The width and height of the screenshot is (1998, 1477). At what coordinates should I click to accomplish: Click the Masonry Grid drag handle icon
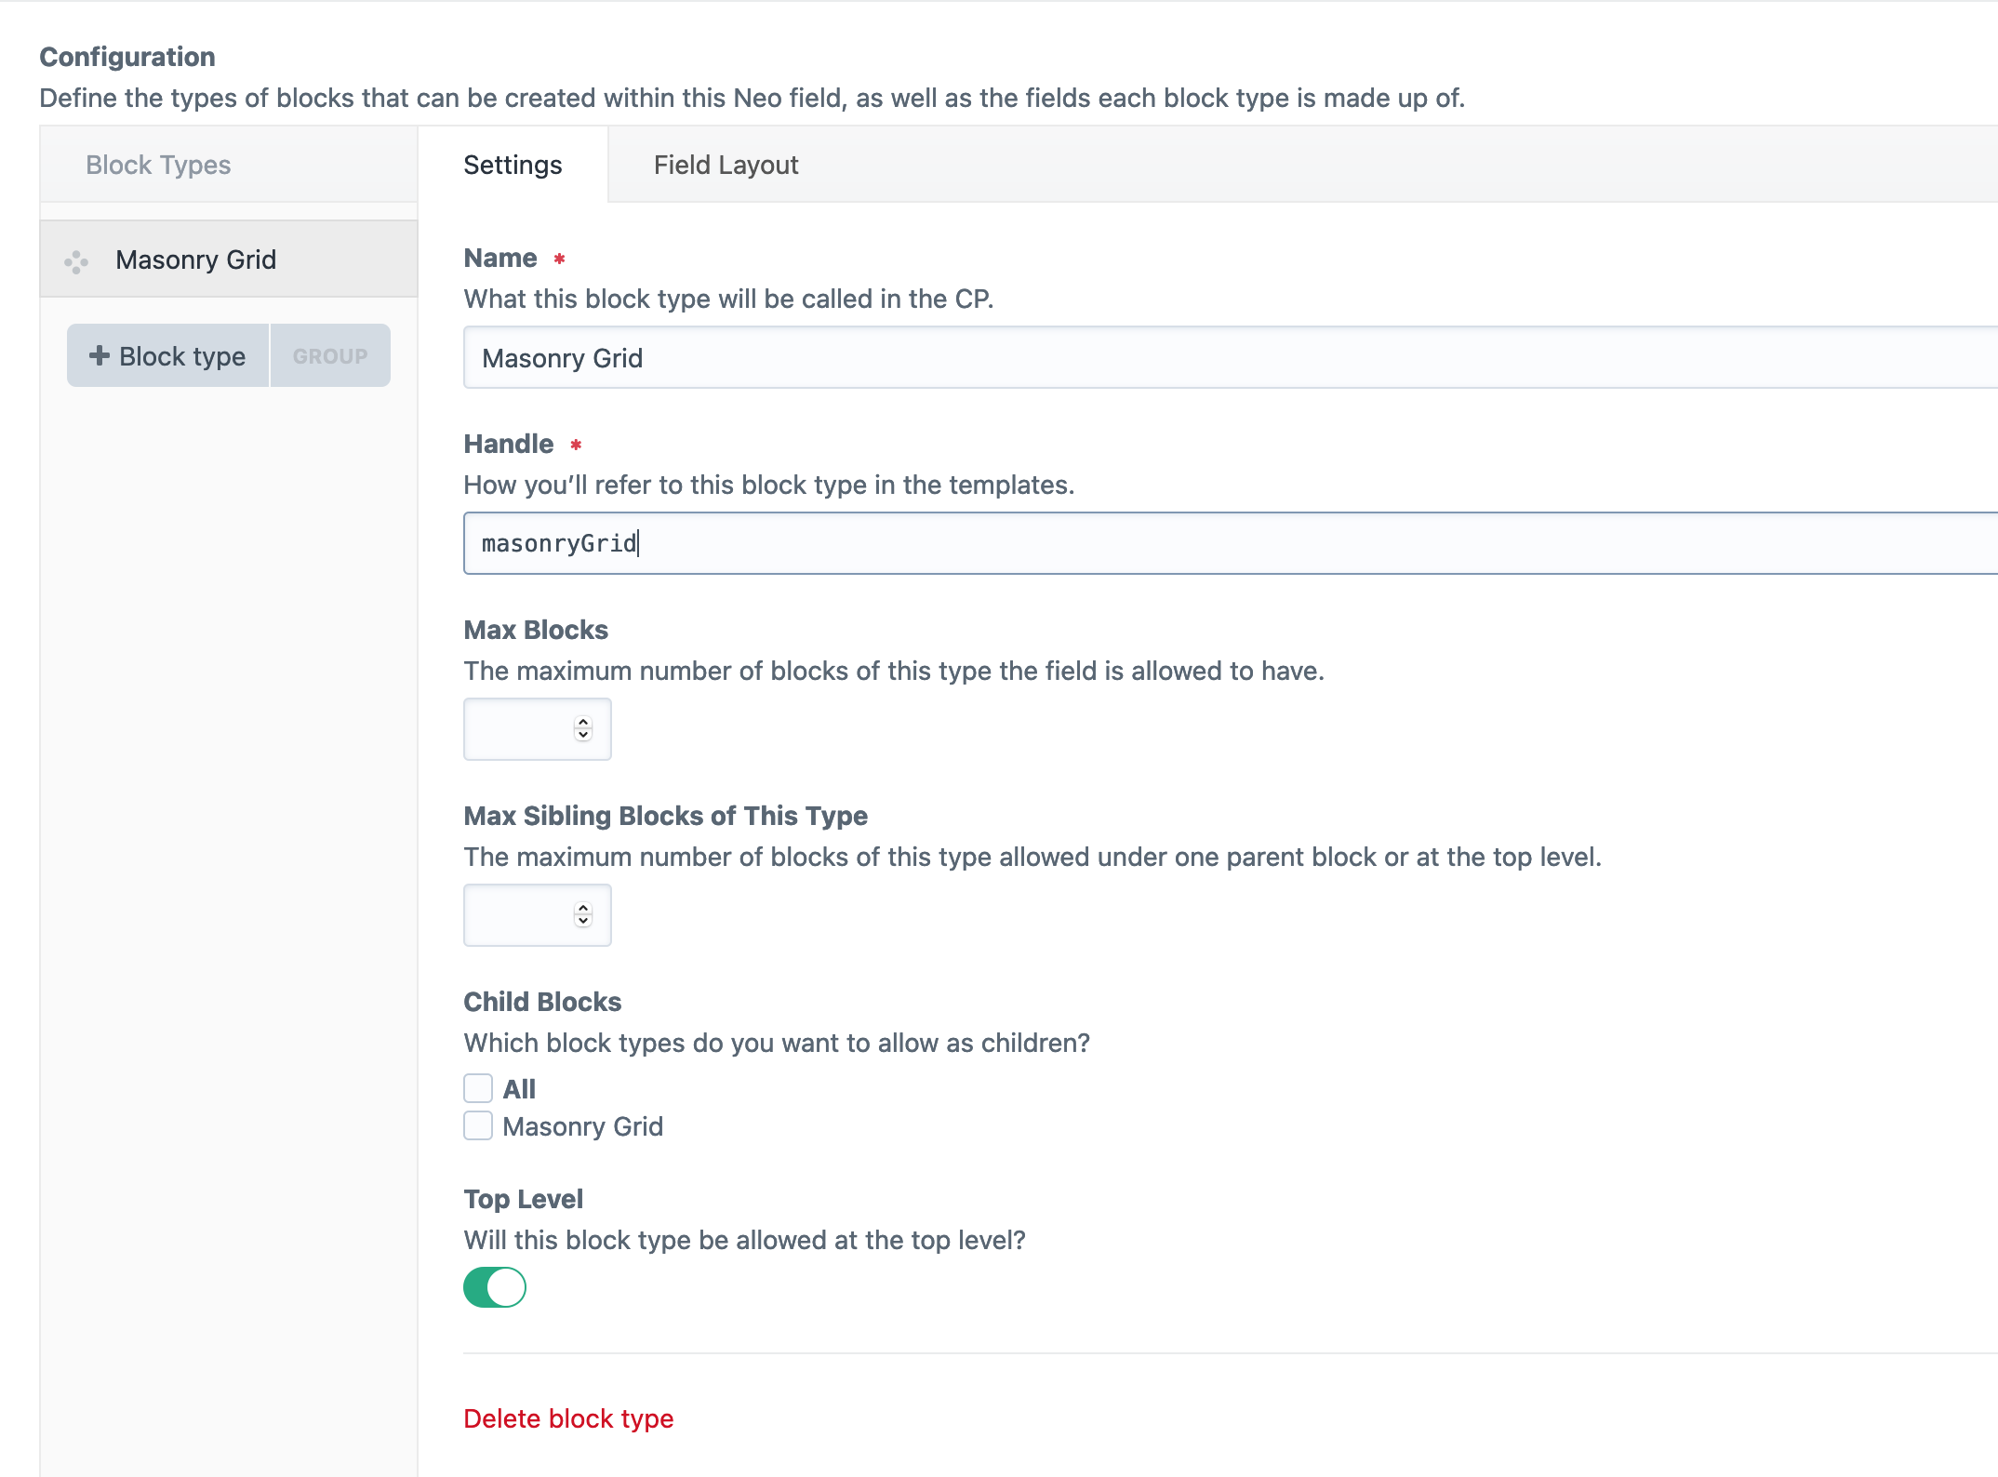click(x=76, y=261)
